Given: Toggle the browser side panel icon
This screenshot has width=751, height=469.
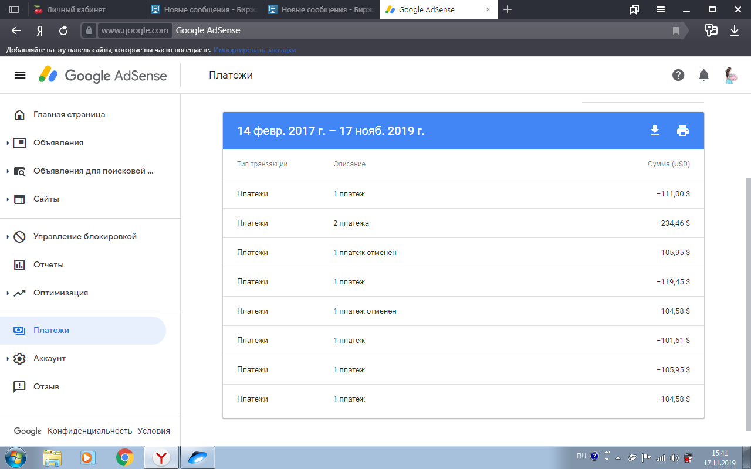Looking at the screenshot, I should tap(14, 9).
